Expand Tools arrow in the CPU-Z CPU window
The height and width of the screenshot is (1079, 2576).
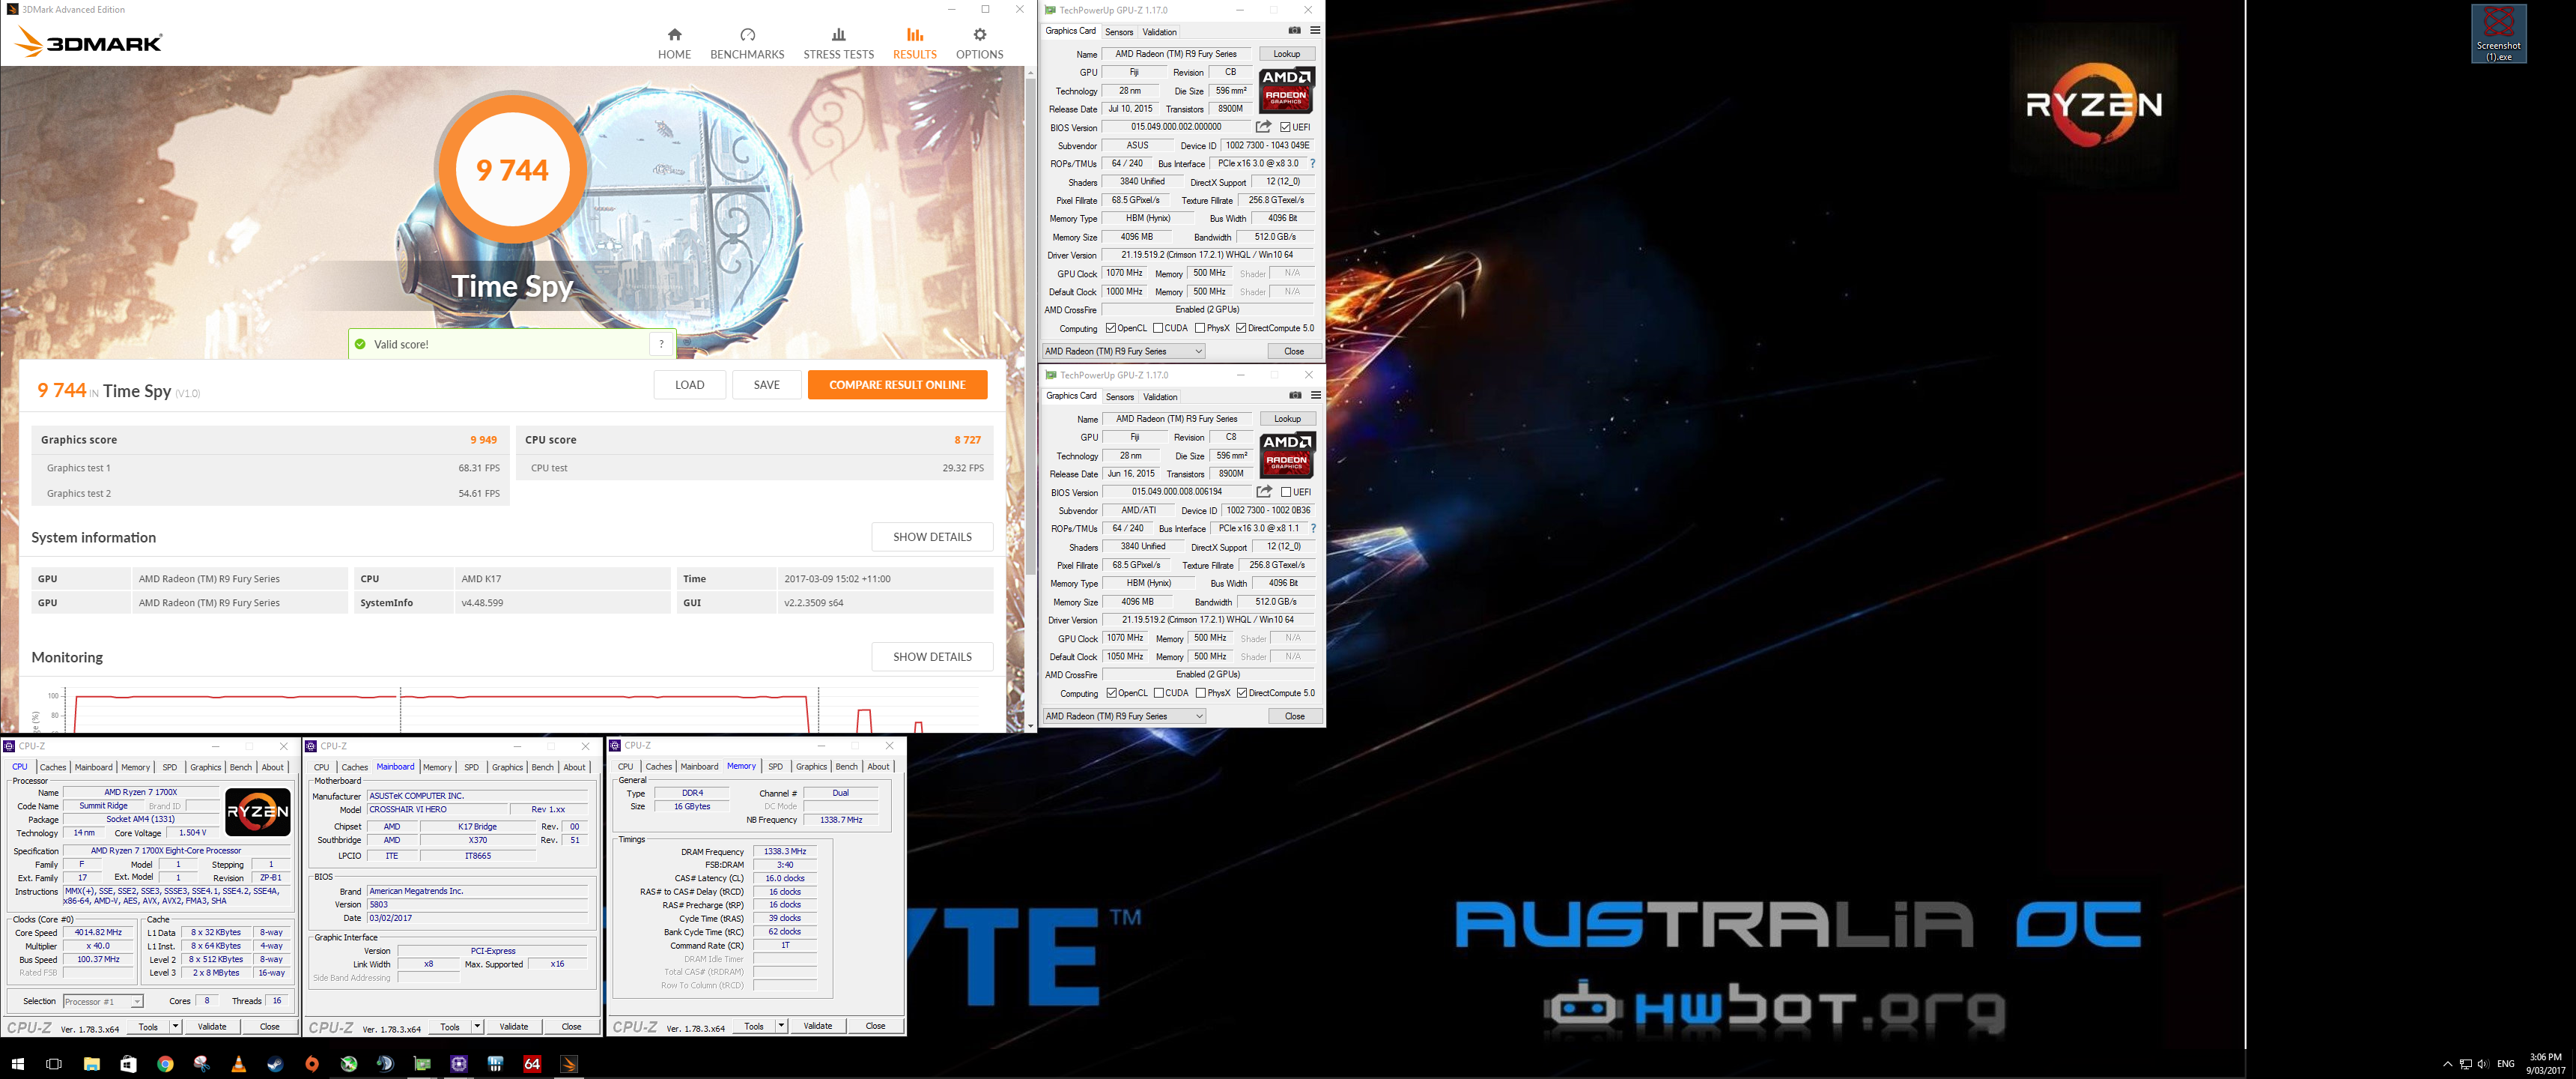pyautogui.click(x=175, y=1026)
